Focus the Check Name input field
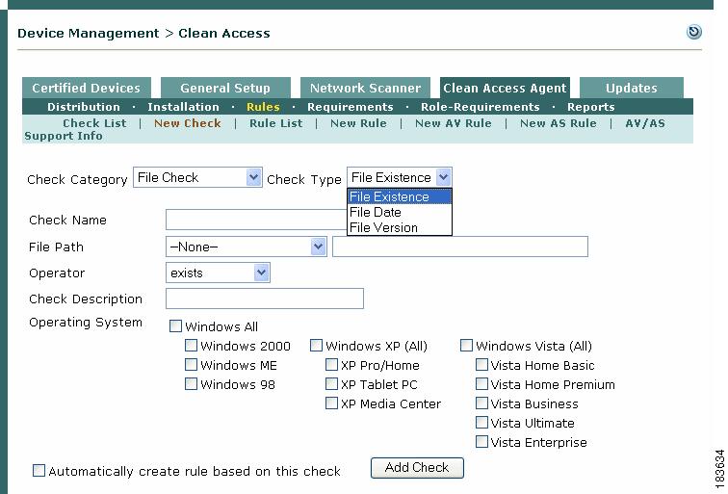The height and width of the screenshot is (494, 728). [x=256, y=220]
